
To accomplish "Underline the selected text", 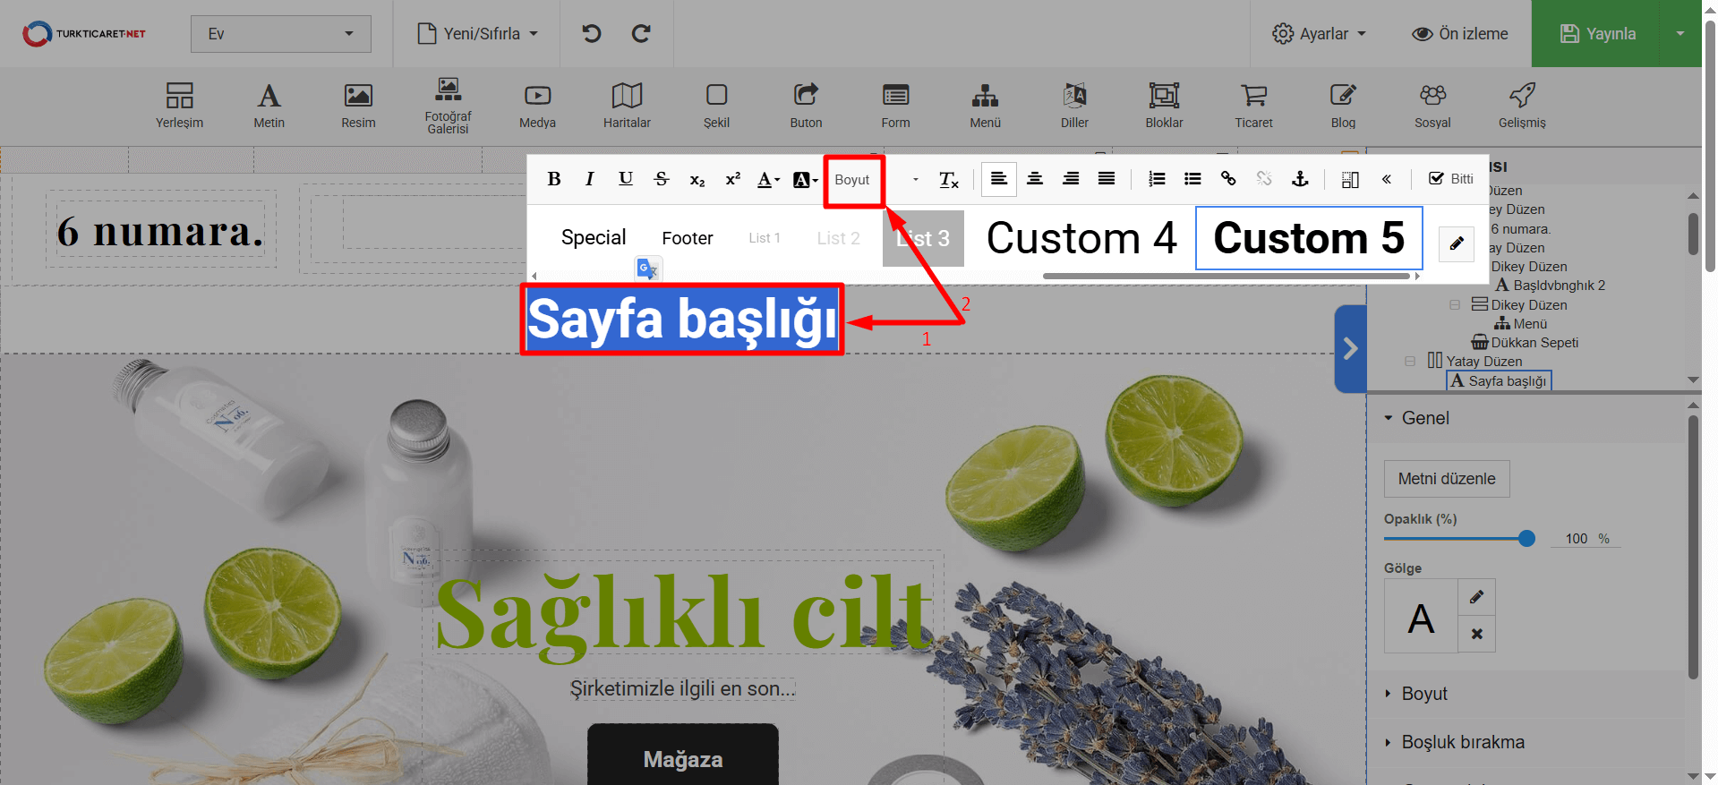I will (x=626, y=179).
